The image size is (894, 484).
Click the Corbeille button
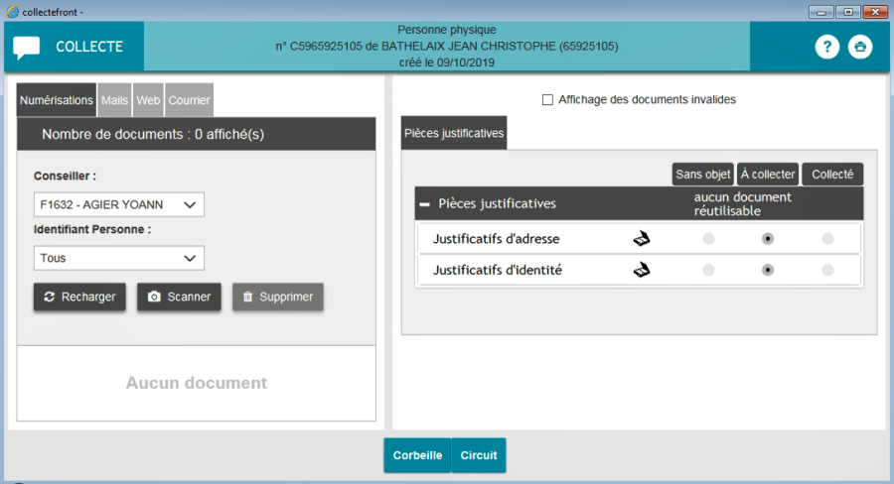(417, 455)
